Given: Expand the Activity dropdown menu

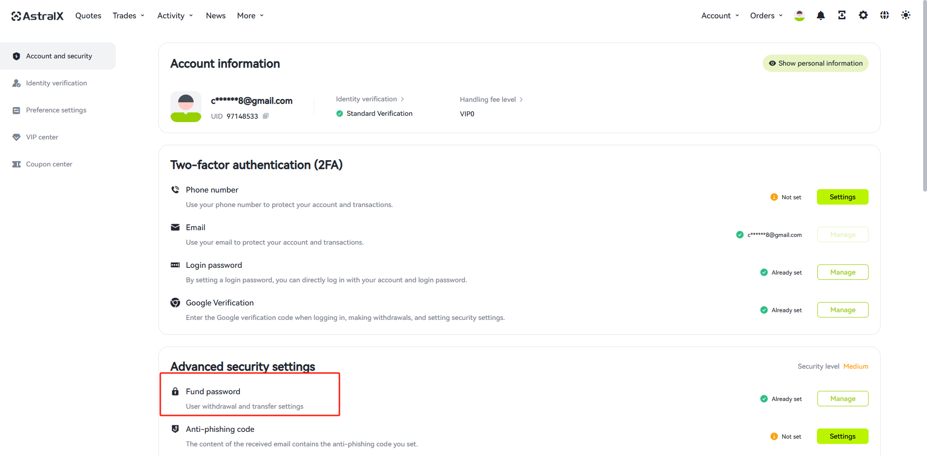Looking at the screenshot, I should (x=175, y=15).
